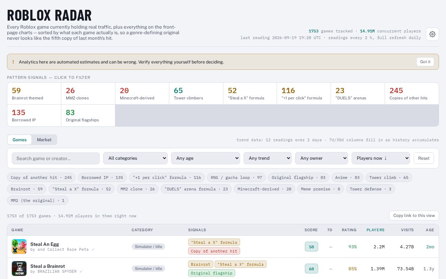Filter by Copies of other hits card

click(x=412, y=93)
